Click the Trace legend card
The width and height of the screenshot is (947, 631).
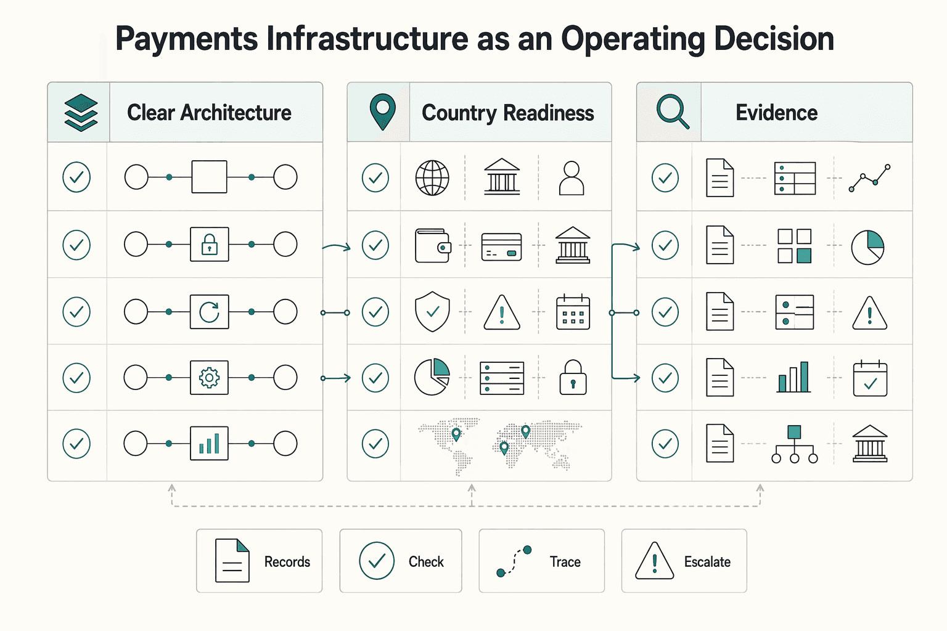(x=541, y=561)
